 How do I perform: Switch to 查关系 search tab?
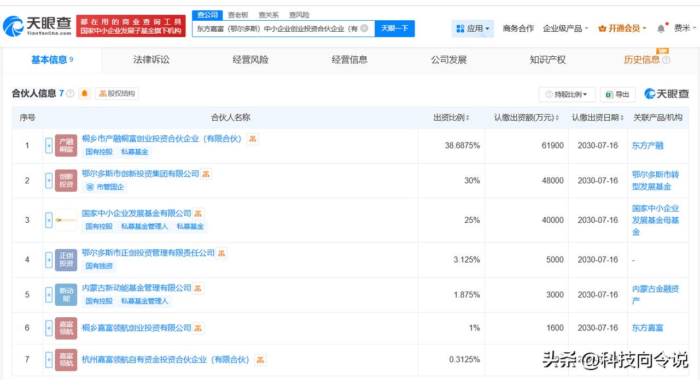point(269,15)
